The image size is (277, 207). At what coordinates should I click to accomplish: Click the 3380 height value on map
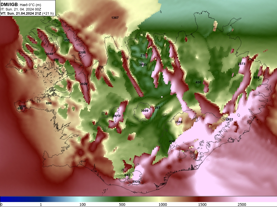(179, 122)
